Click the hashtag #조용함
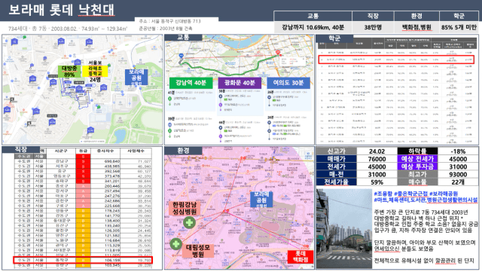 383,194
